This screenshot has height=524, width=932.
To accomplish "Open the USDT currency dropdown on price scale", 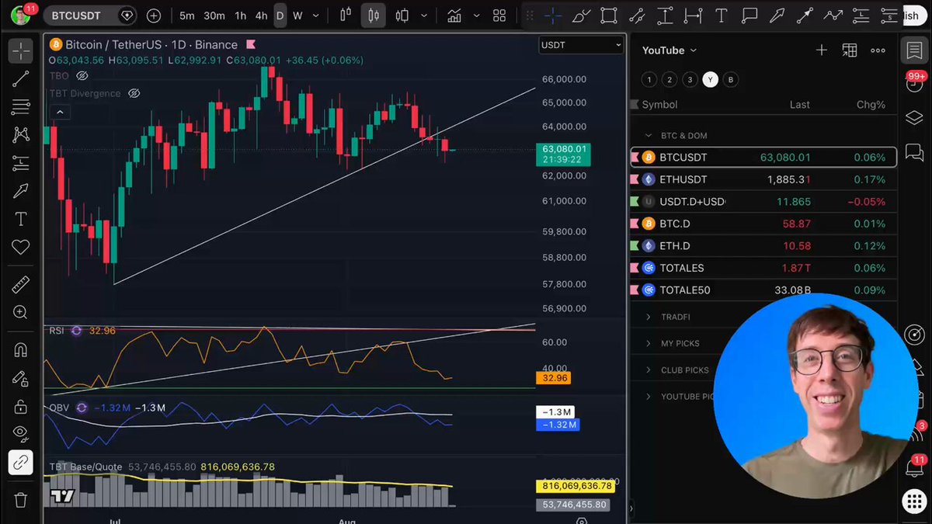I will tap(582, 45).
